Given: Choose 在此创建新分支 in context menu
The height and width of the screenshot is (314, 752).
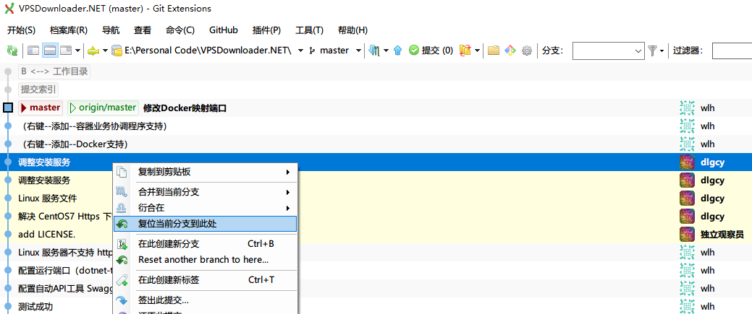Looking at the screenshot, I should (206, 244).
